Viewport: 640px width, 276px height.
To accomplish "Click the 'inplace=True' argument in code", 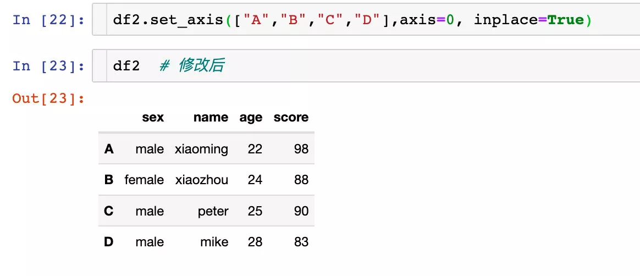I will point(528,20).
